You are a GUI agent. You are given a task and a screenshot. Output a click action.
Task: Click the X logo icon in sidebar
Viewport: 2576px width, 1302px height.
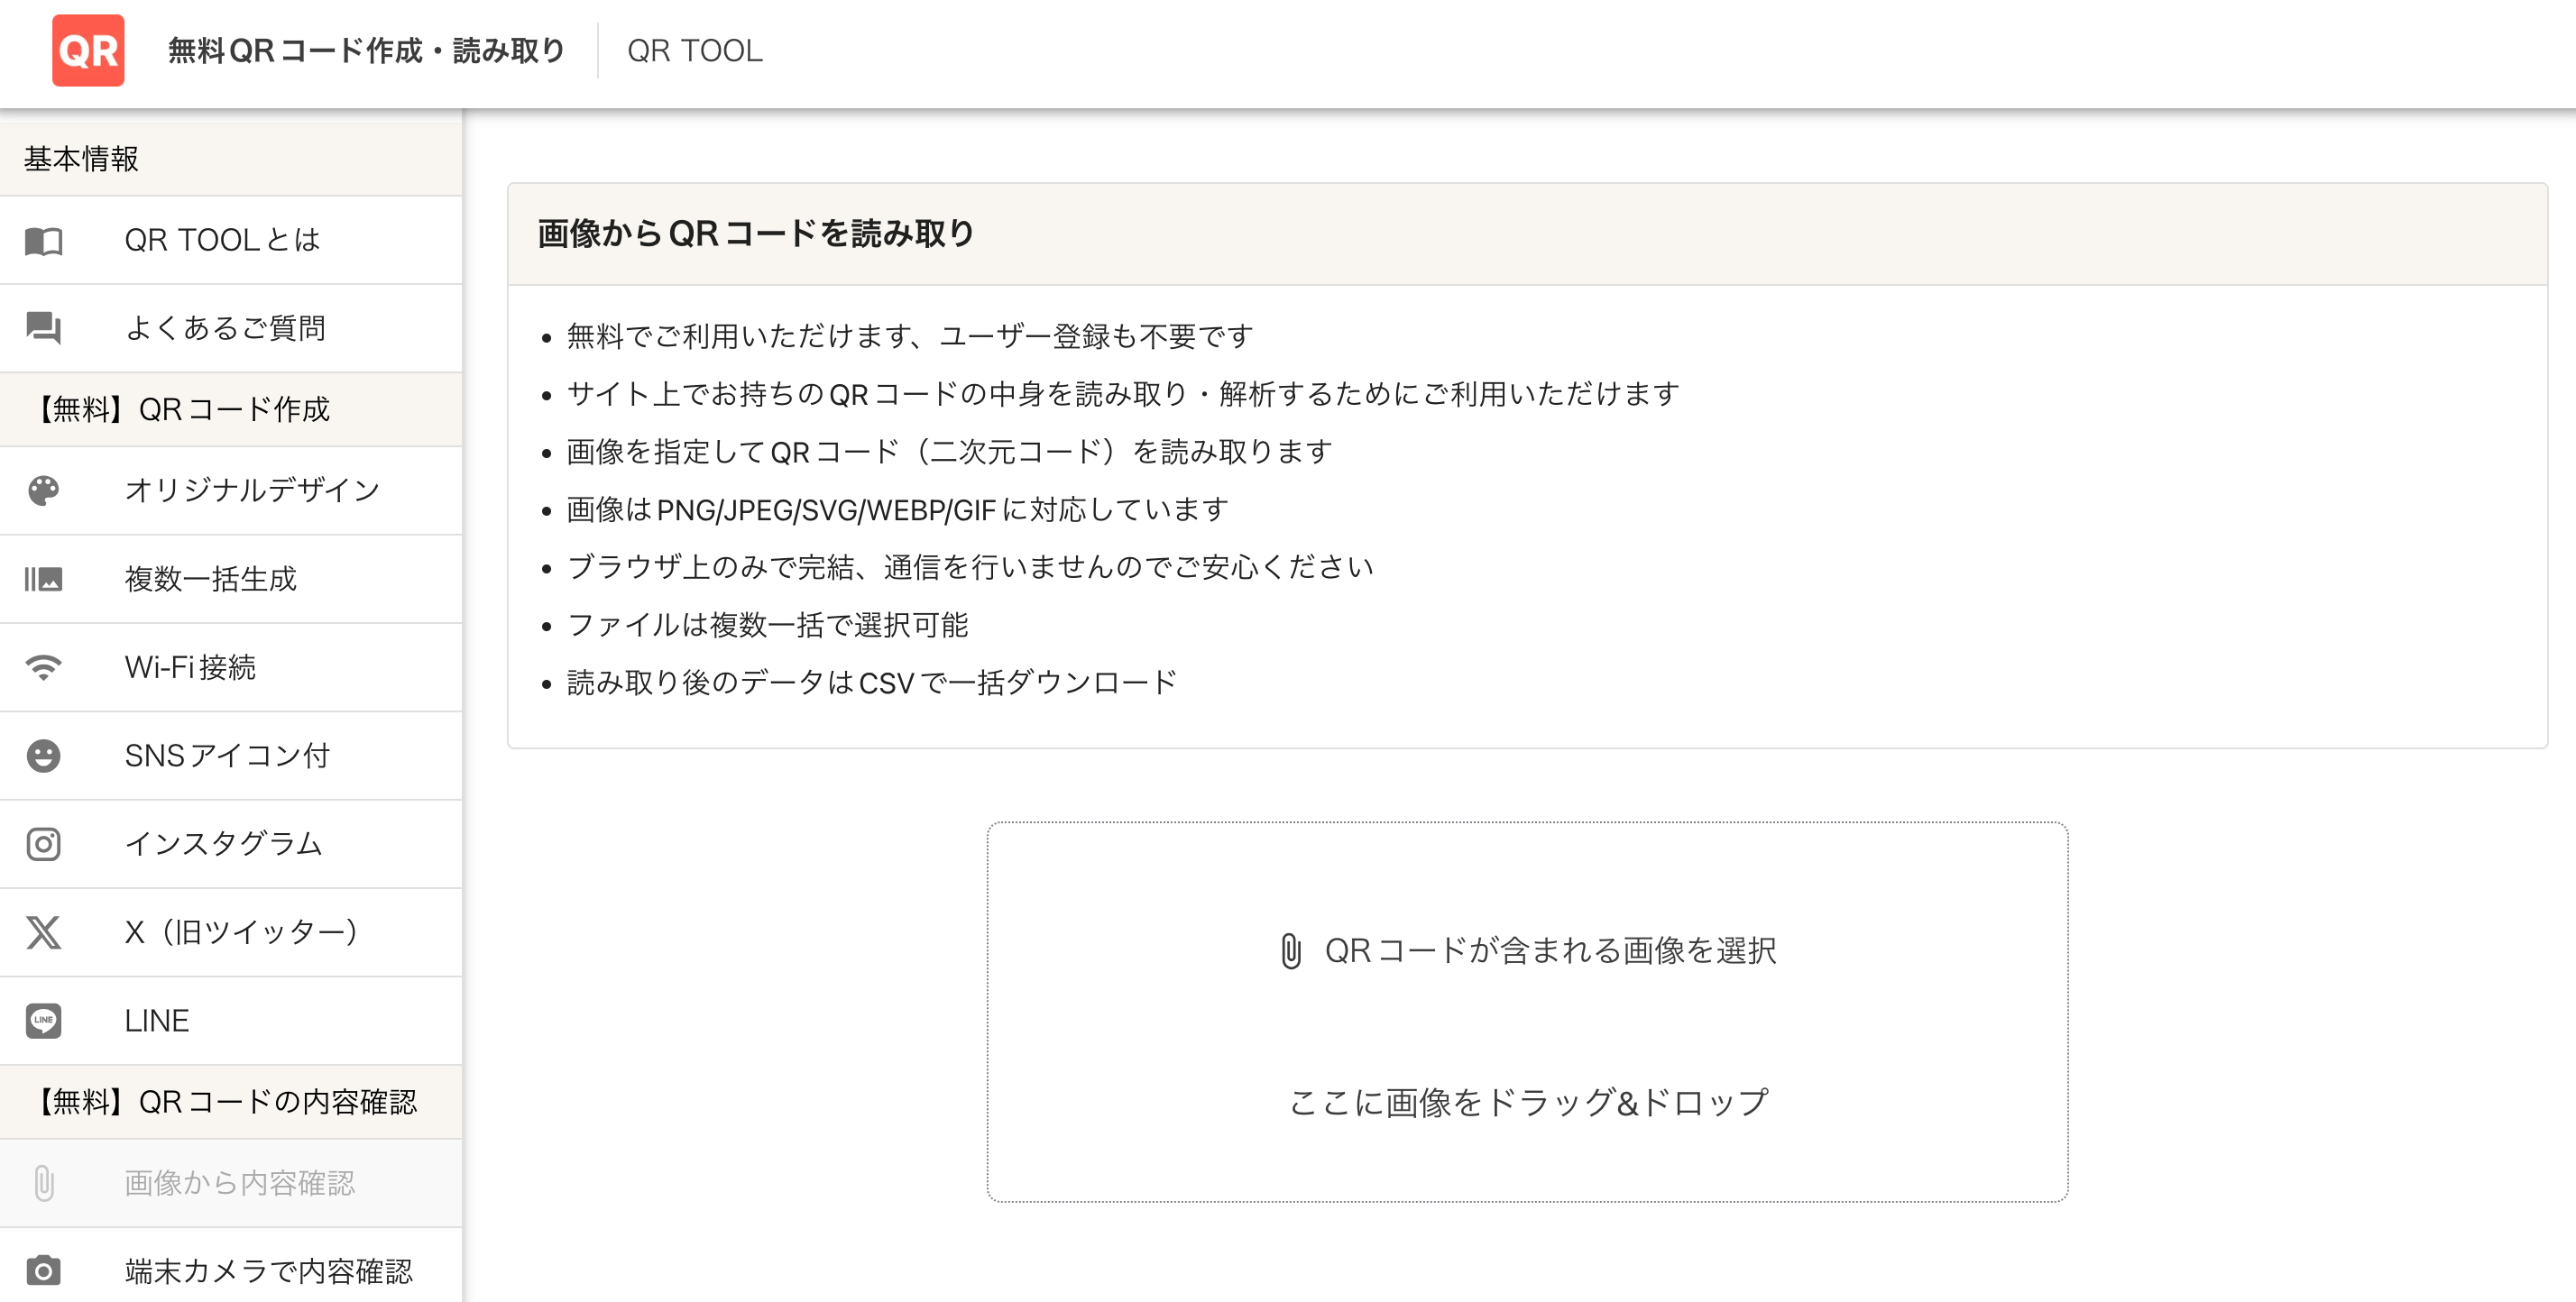coord(44,932)
